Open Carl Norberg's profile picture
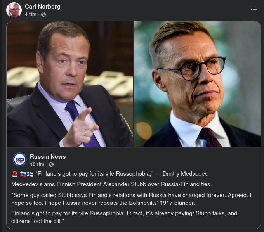The height and width of the screenshot is (232, 264). (x=14, y=10)
